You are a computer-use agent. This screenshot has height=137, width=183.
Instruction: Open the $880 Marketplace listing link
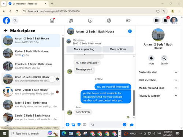(87, 43)
